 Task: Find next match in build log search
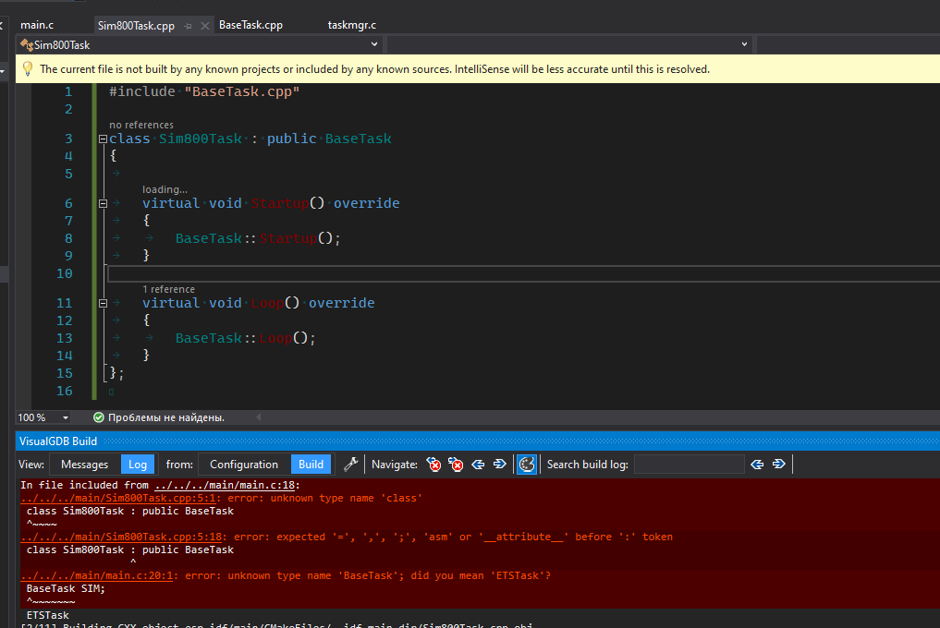779,465
